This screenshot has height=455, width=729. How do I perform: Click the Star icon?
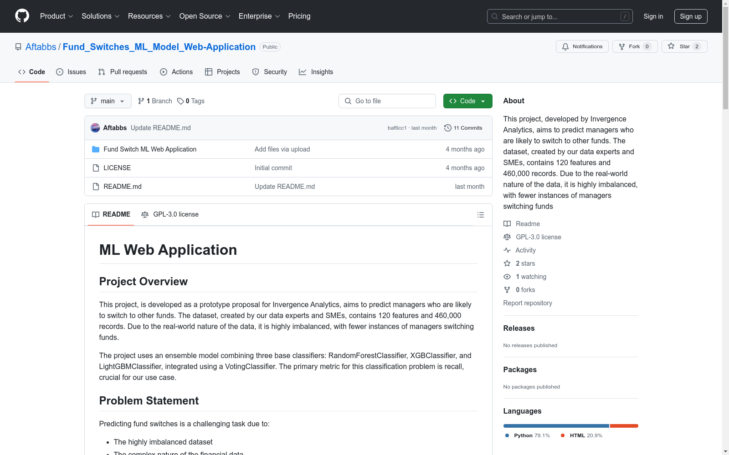671,46
